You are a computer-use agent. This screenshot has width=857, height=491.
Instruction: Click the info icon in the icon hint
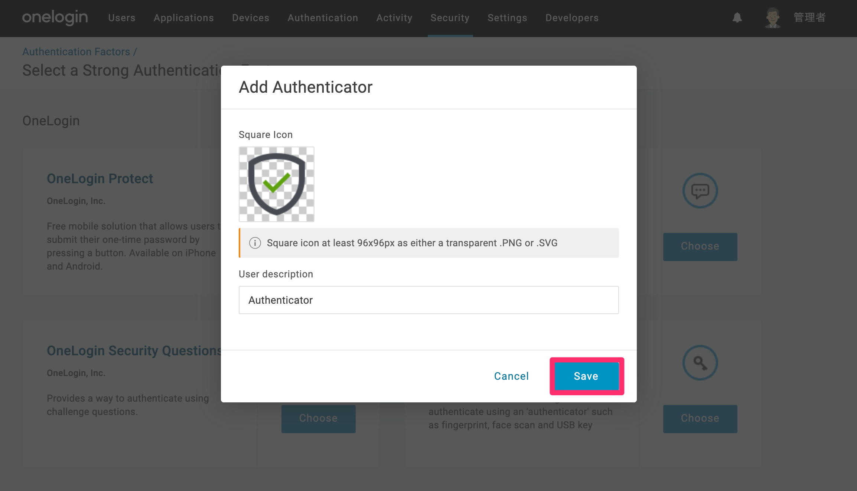(255, 243)
